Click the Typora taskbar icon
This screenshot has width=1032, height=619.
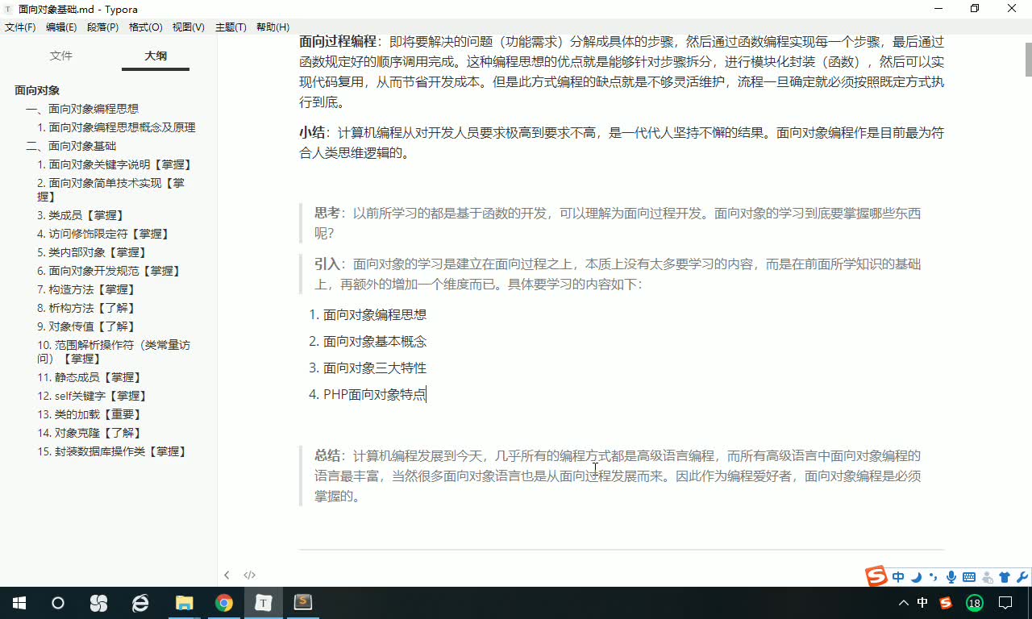[x=264, y=603]
